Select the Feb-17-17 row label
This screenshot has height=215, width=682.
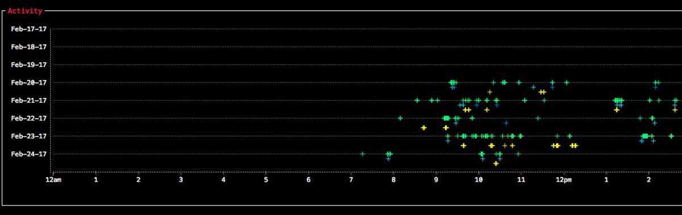(x=29, y=29)
